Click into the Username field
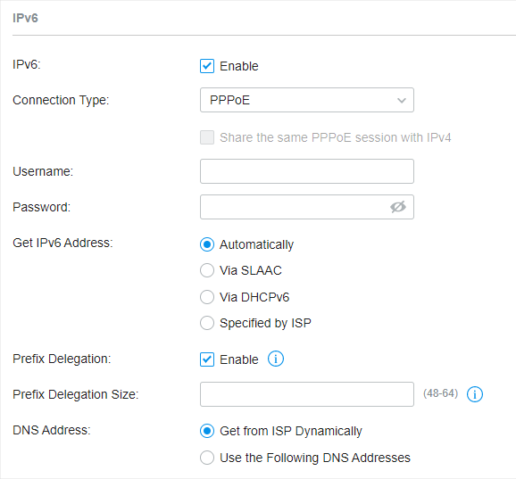 [307, 171]
